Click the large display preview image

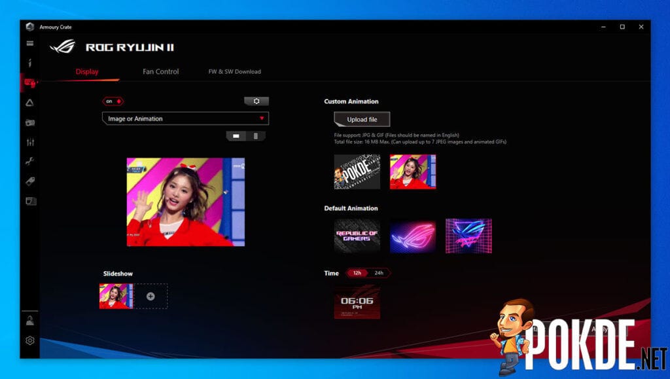(x=186, y=202)
